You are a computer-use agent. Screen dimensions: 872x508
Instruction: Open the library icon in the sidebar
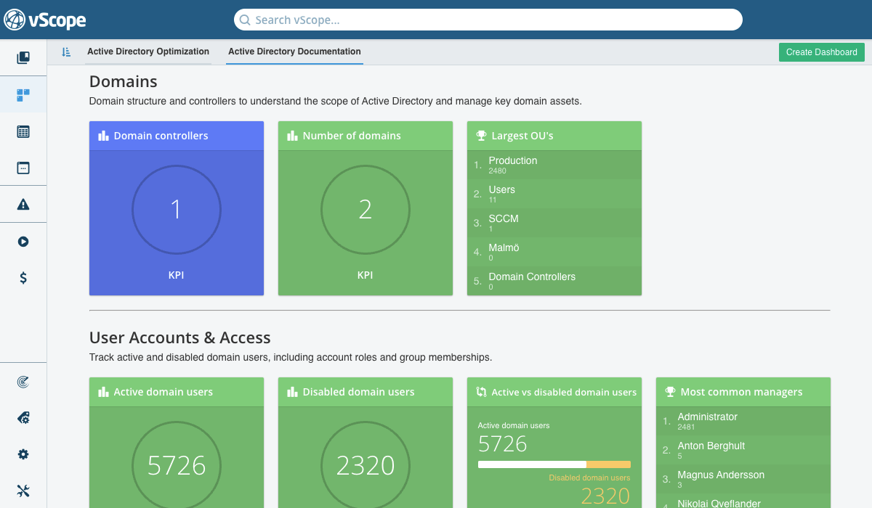(x=23, y=57)
